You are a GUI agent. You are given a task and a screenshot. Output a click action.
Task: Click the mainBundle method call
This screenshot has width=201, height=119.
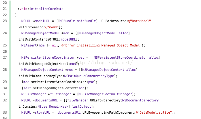point(86,21)
